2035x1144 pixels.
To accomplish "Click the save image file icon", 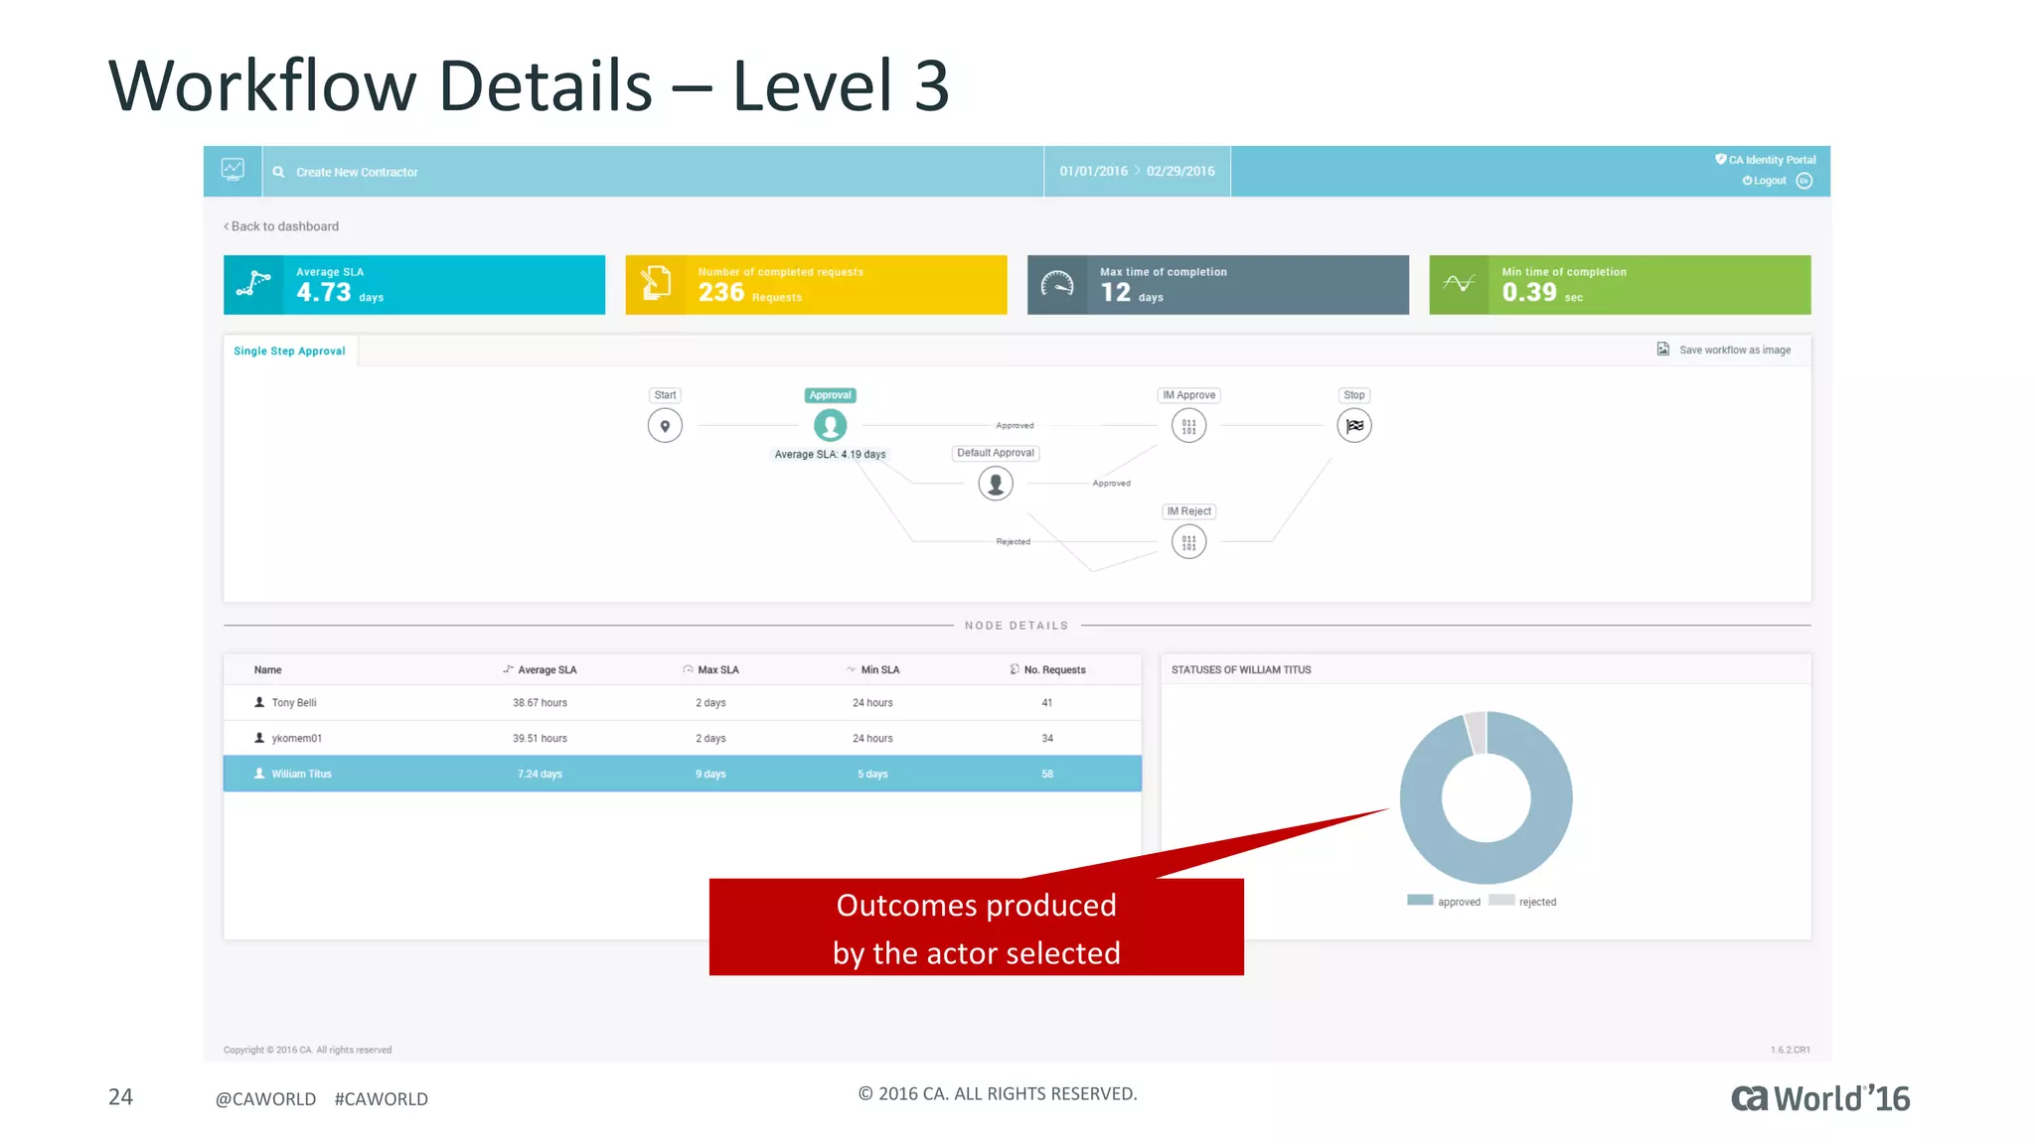I will point(1663,349).
